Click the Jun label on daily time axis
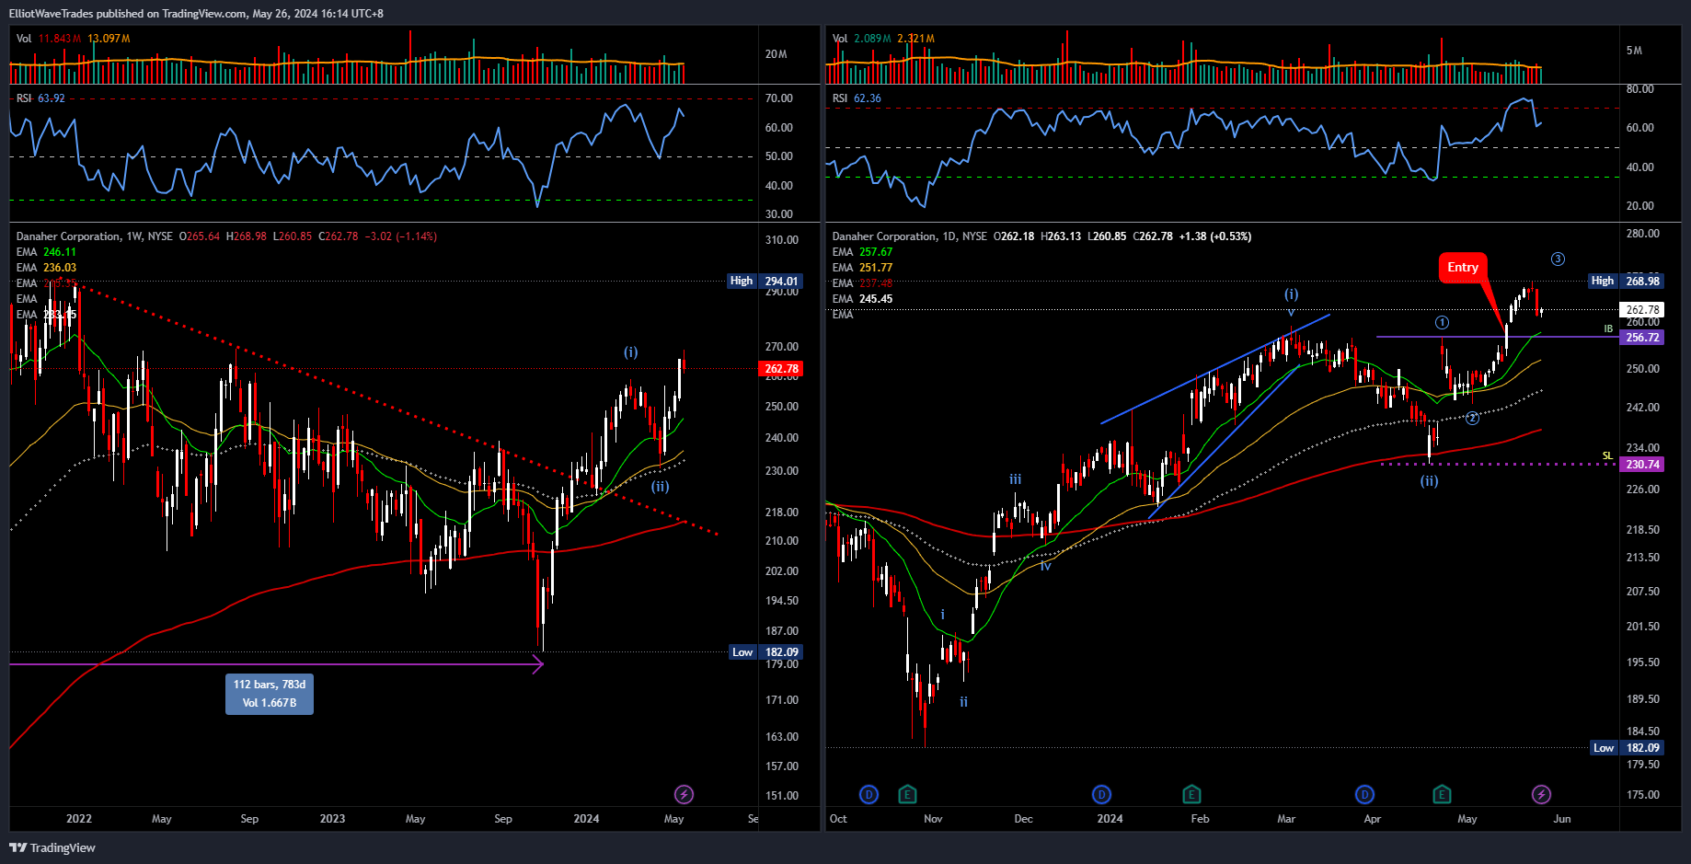This screenshot has height=864, width=1691. pyautogui.click(x=1562, y=819)
